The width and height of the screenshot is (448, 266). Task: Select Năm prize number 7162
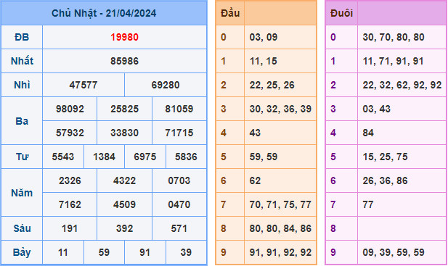point(70,204)
